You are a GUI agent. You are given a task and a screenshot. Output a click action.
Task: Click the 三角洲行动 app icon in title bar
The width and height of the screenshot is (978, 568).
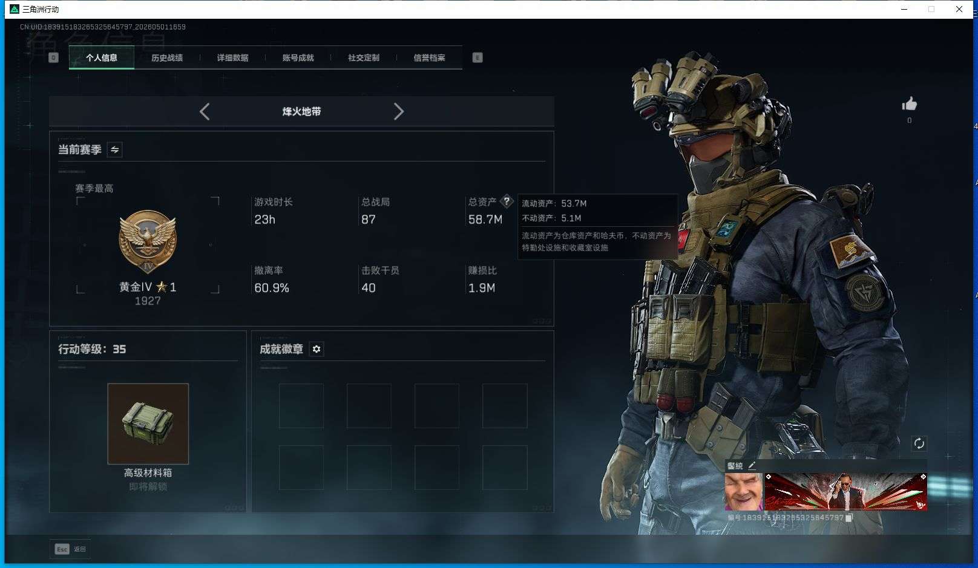tap(15, 9)
